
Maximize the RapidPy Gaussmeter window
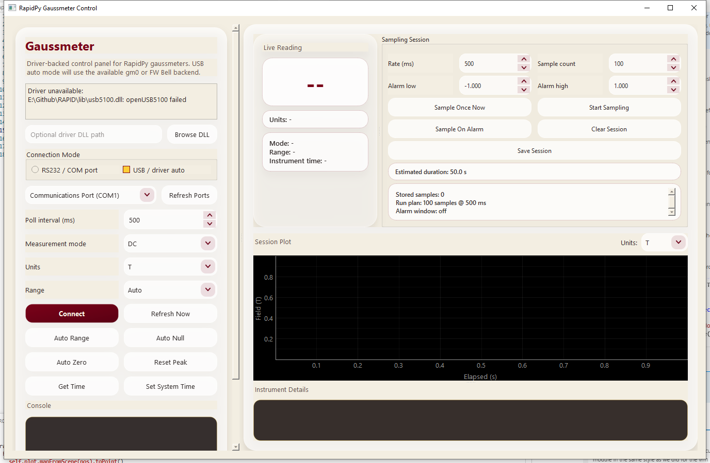tap(670, 8)
